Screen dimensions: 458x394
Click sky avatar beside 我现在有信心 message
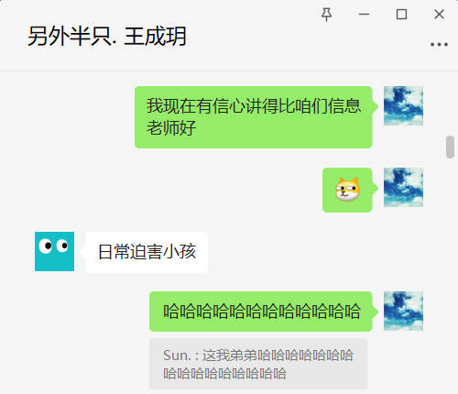[x=403, y=105]
